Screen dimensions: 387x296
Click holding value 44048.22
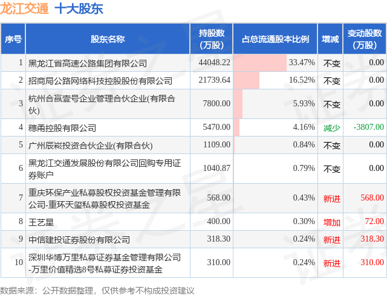214,62
